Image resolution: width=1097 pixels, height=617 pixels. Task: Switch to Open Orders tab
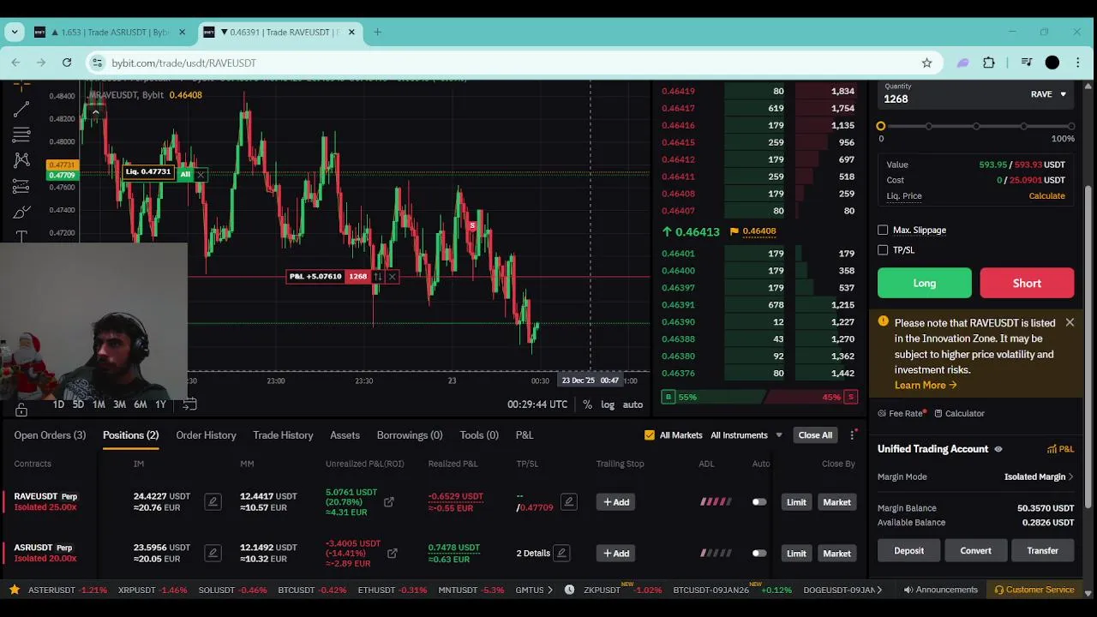click(x=50, y=435)
